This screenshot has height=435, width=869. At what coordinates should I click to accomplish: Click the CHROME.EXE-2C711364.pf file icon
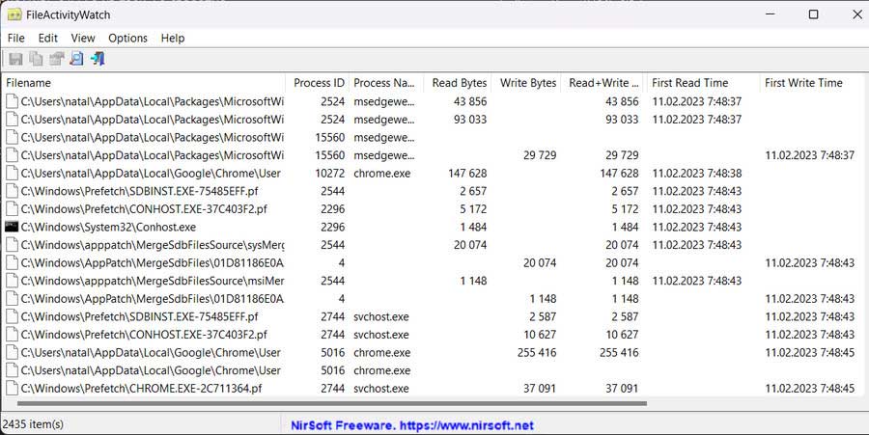coord(12,388)
